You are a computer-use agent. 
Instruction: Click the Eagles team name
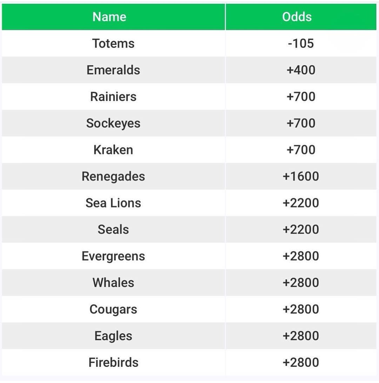coord(113,336)
